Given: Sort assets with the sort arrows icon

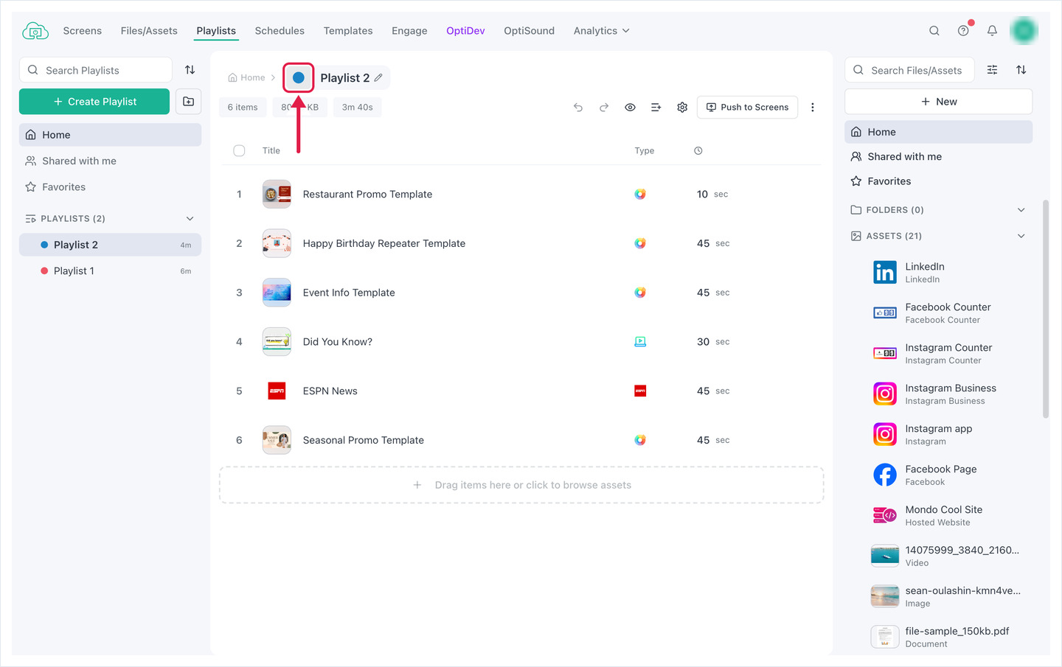Looking at the screenshot, I should click(1021, 70).
